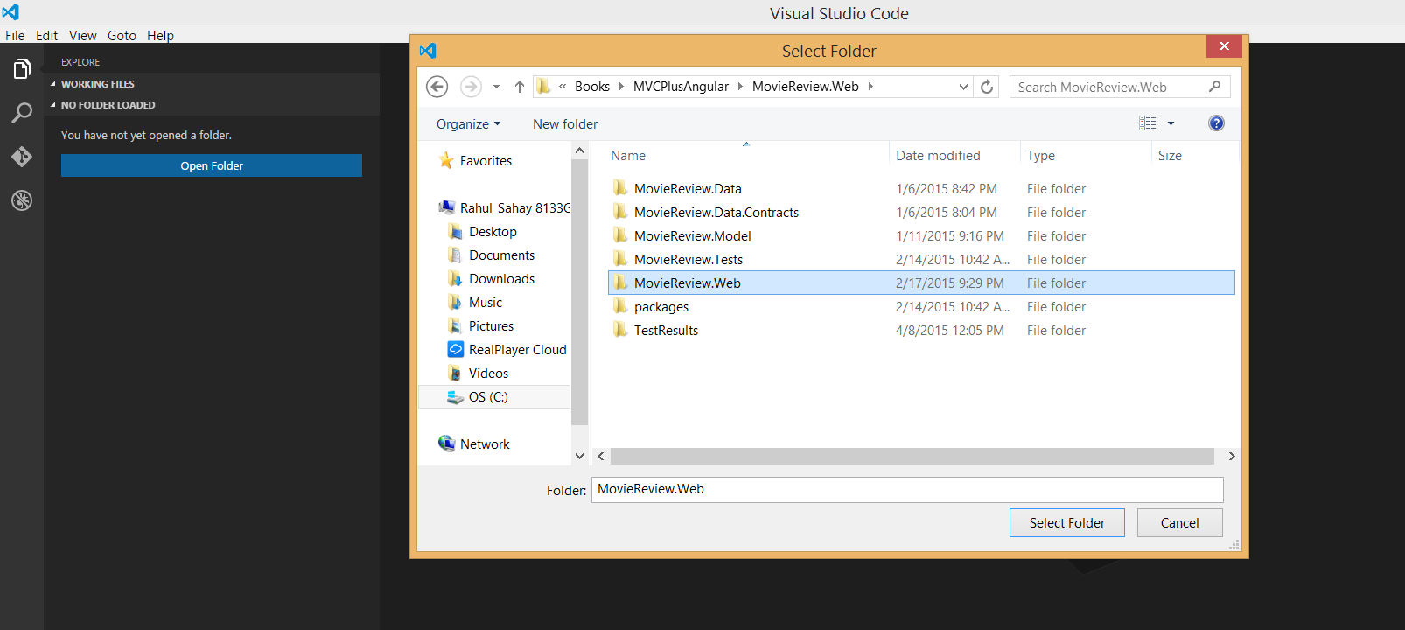Select the Network icon in navigation pane
1405x630 pixels.
point(446,444)
